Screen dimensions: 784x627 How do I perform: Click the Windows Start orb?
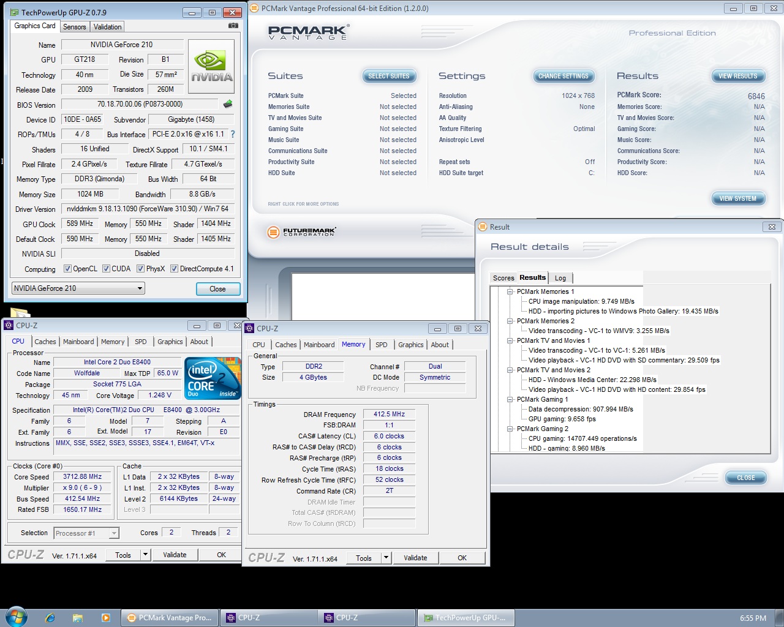click(15, 617)
